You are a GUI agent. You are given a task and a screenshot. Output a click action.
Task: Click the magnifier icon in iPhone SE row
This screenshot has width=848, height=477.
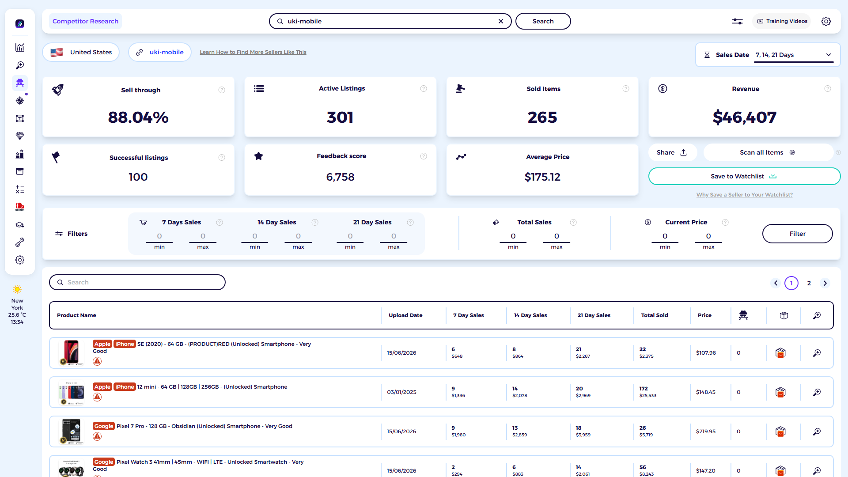click(817, 353)
